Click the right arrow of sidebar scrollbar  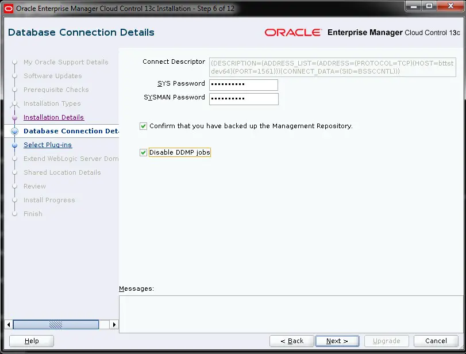[114, 325]
